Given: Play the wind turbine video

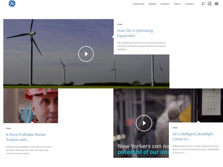Looking at the screenshot, I should 86,54.
